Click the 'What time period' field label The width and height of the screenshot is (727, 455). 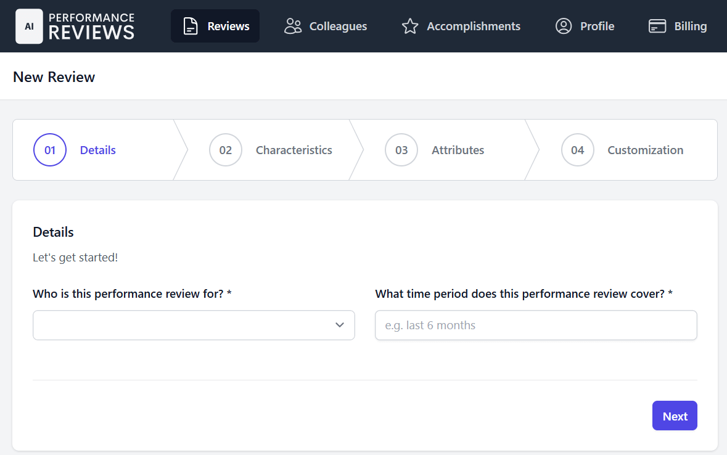coord(524,294)
